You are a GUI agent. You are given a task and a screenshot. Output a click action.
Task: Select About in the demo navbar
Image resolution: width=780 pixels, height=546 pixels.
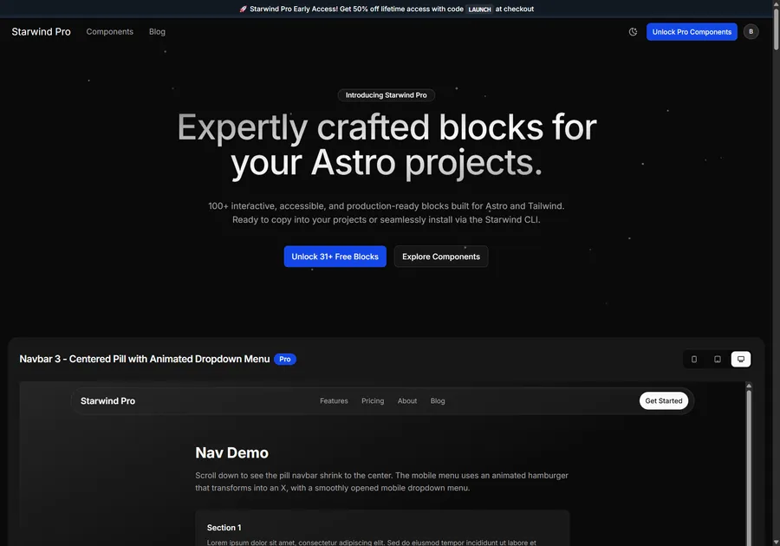406,400
